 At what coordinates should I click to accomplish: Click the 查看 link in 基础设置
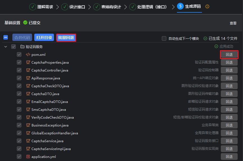coord(233,23)
